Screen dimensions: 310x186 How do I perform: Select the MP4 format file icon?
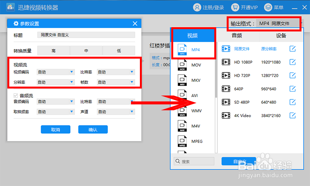click(x=182, y=50)
